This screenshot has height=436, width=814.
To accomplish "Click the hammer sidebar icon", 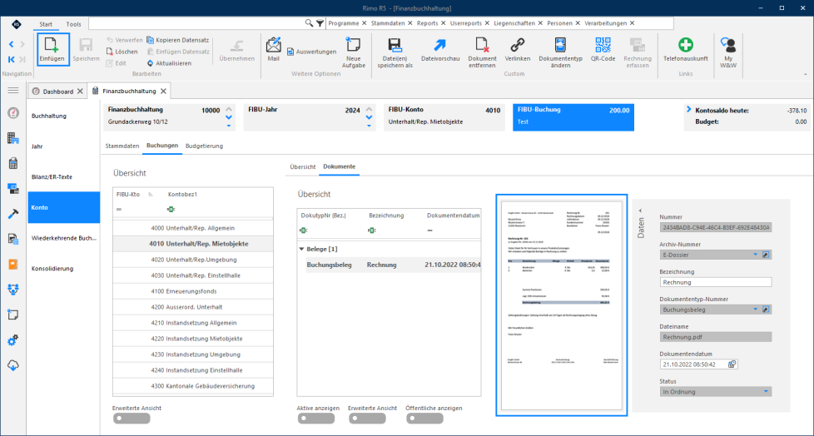I will pyautogui.click(x=13, y=214).
